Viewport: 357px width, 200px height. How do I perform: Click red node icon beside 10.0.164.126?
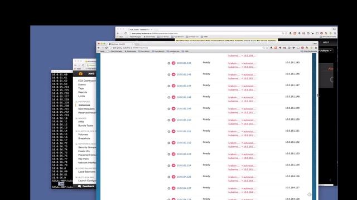tap(173, 177)
